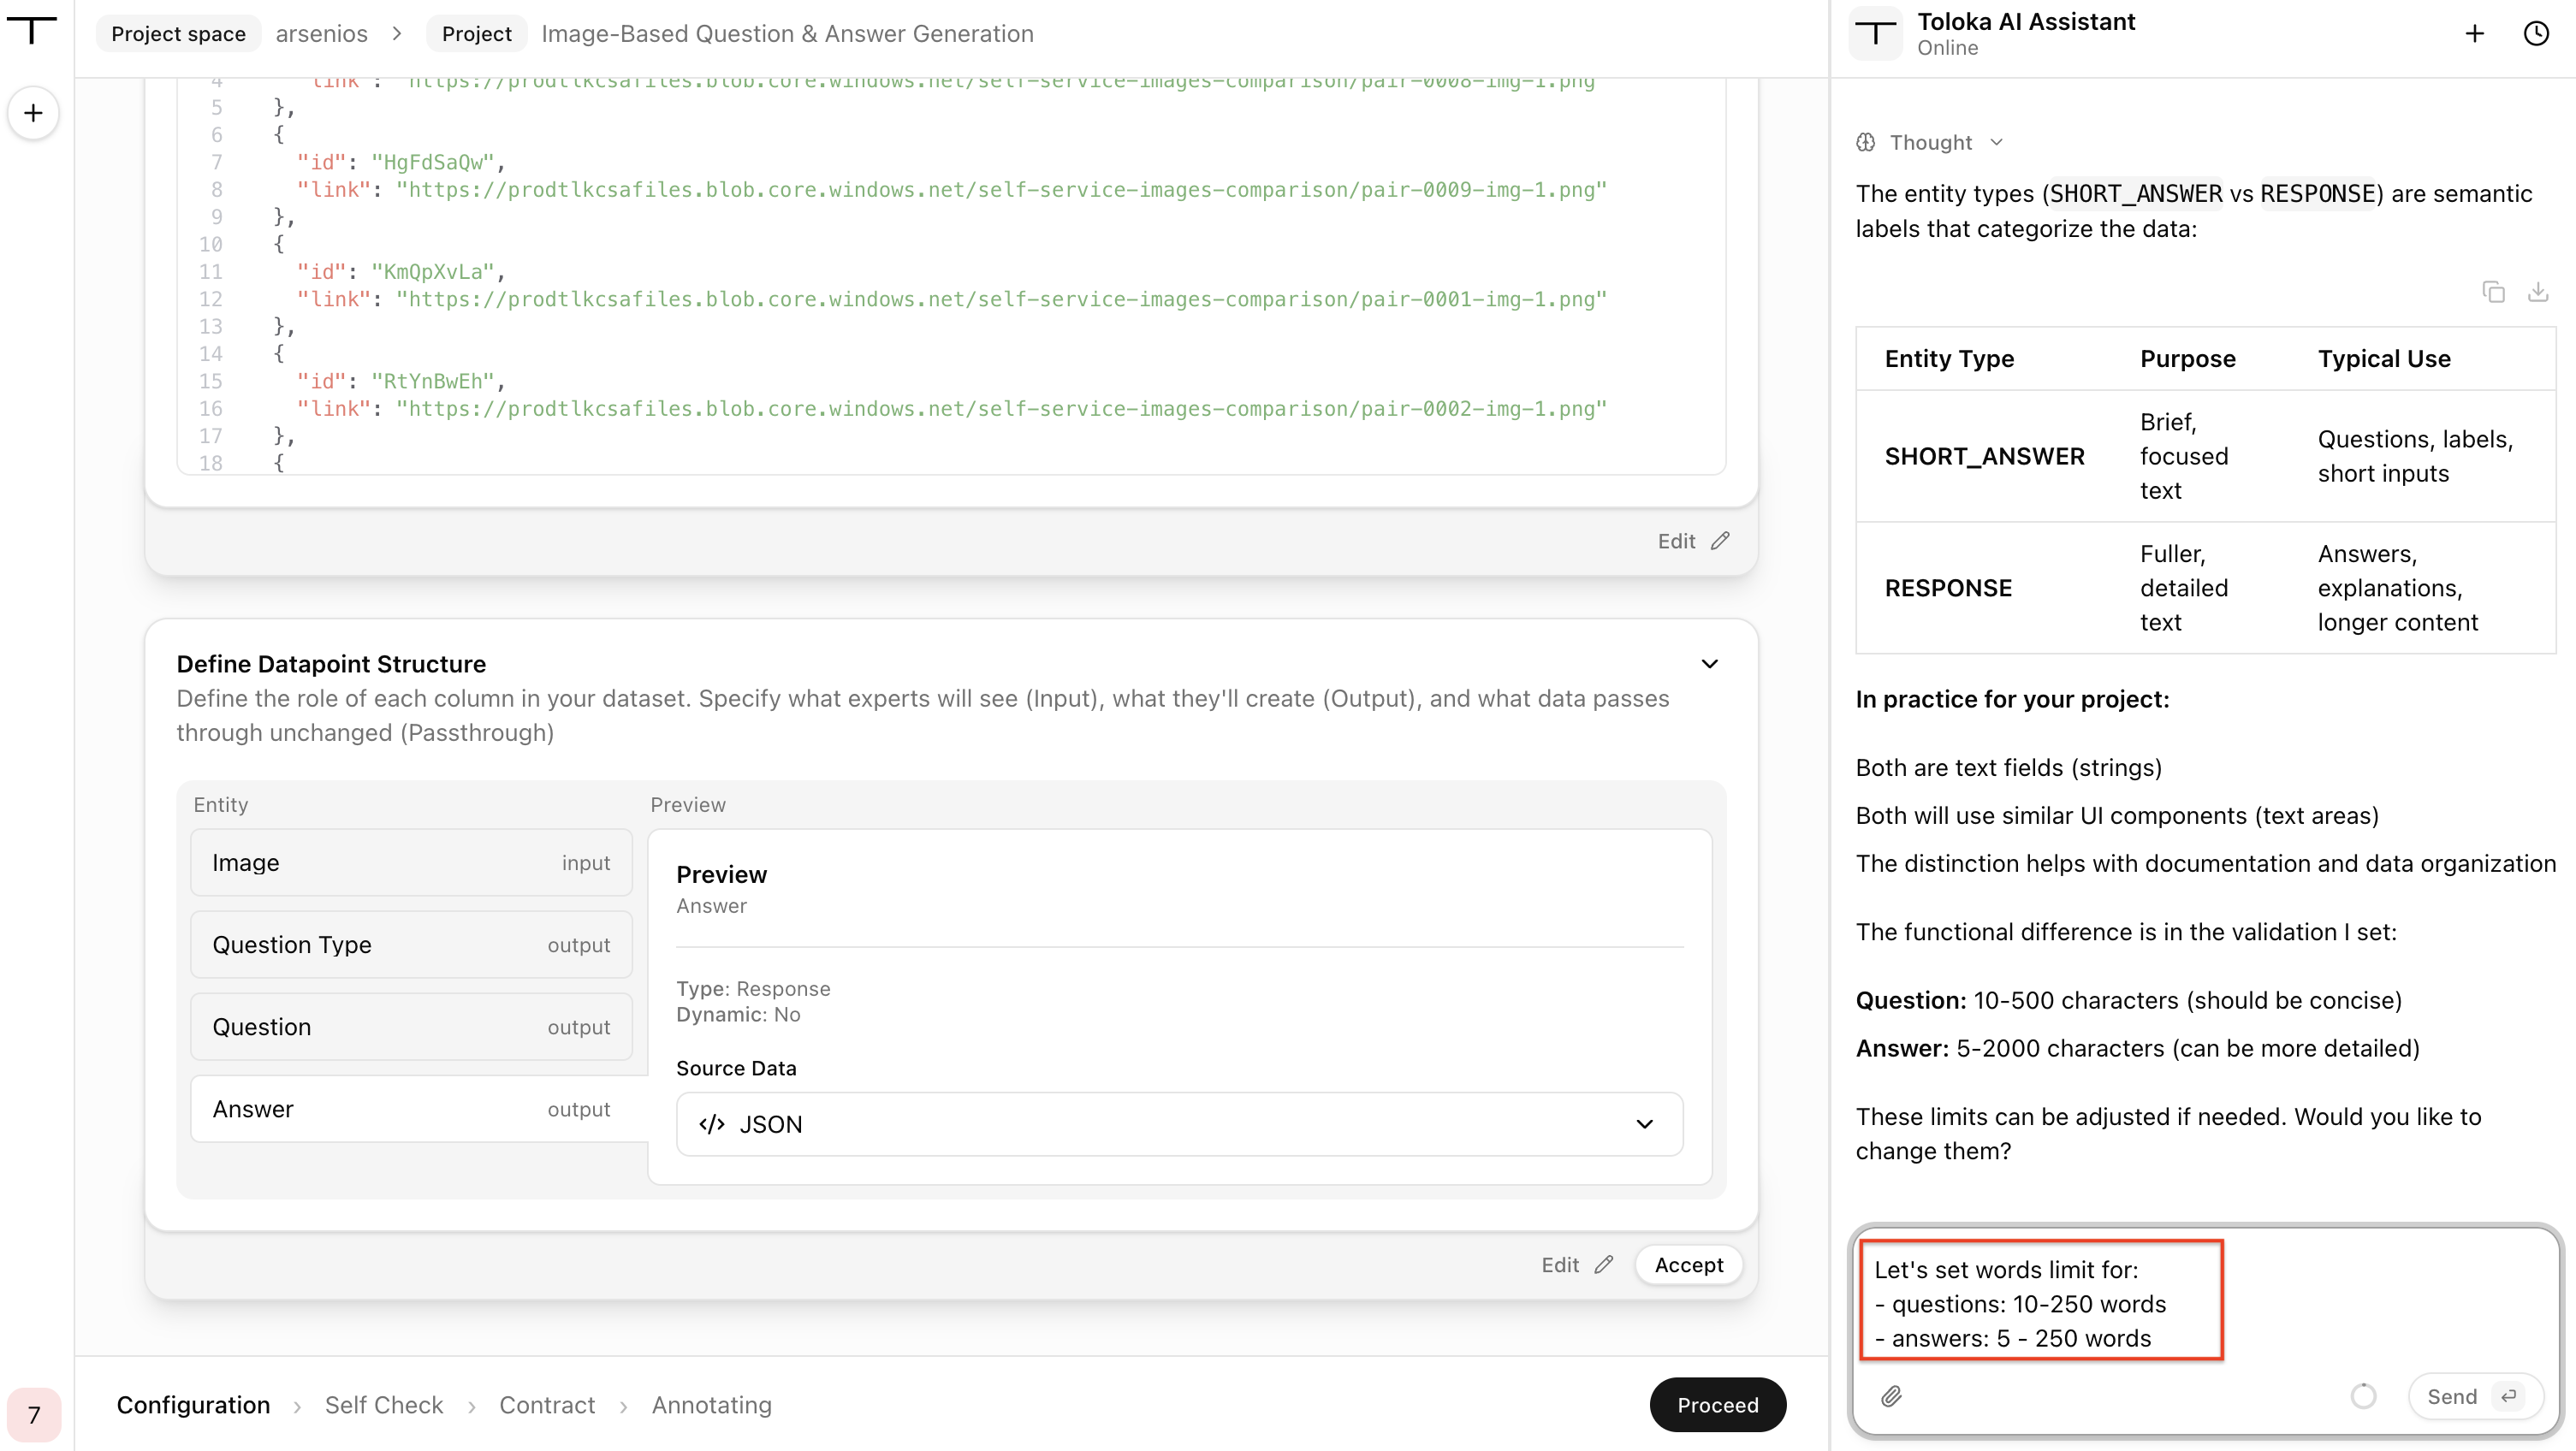Click breadcrumb arrow after arsenios
Viewport: 2576px width, 1451px height.
397,34
